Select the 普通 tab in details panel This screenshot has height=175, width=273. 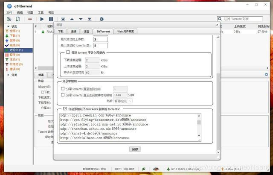tap(41, 75)
